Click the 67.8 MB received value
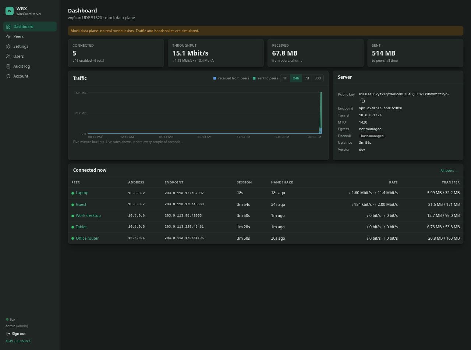 click(285, 53)
